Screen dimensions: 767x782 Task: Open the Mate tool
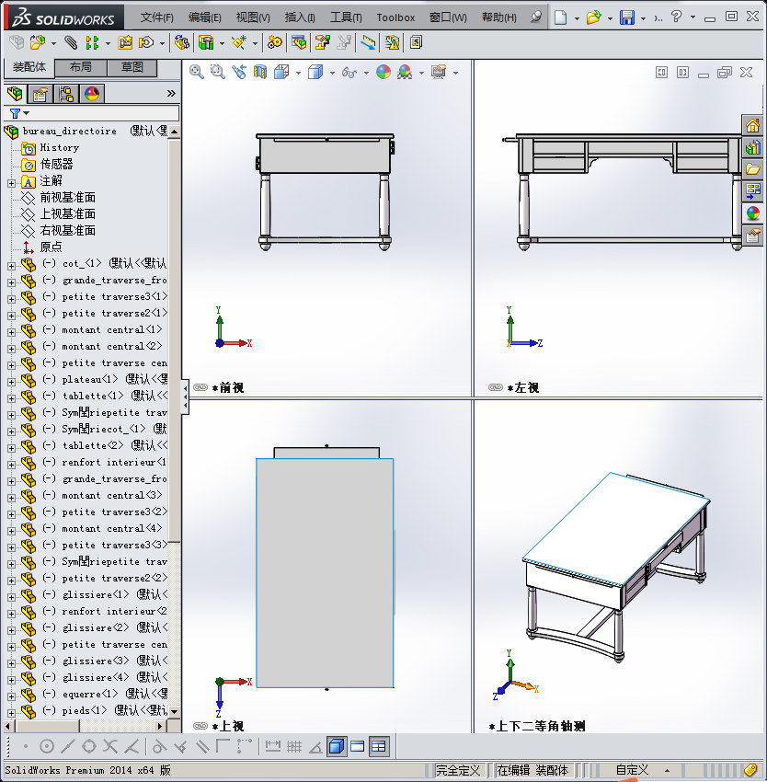click(x=69, y=41)
